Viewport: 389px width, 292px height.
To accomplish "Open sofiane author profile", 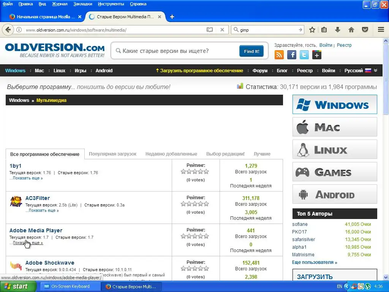I will point(300,224).
